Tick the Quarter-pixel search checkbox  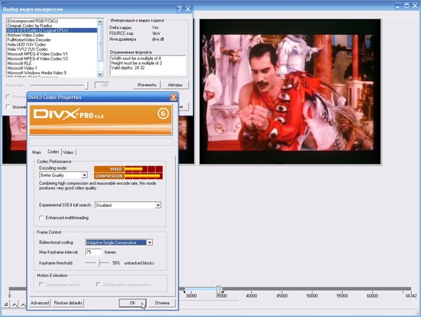(x=41, y=284)
